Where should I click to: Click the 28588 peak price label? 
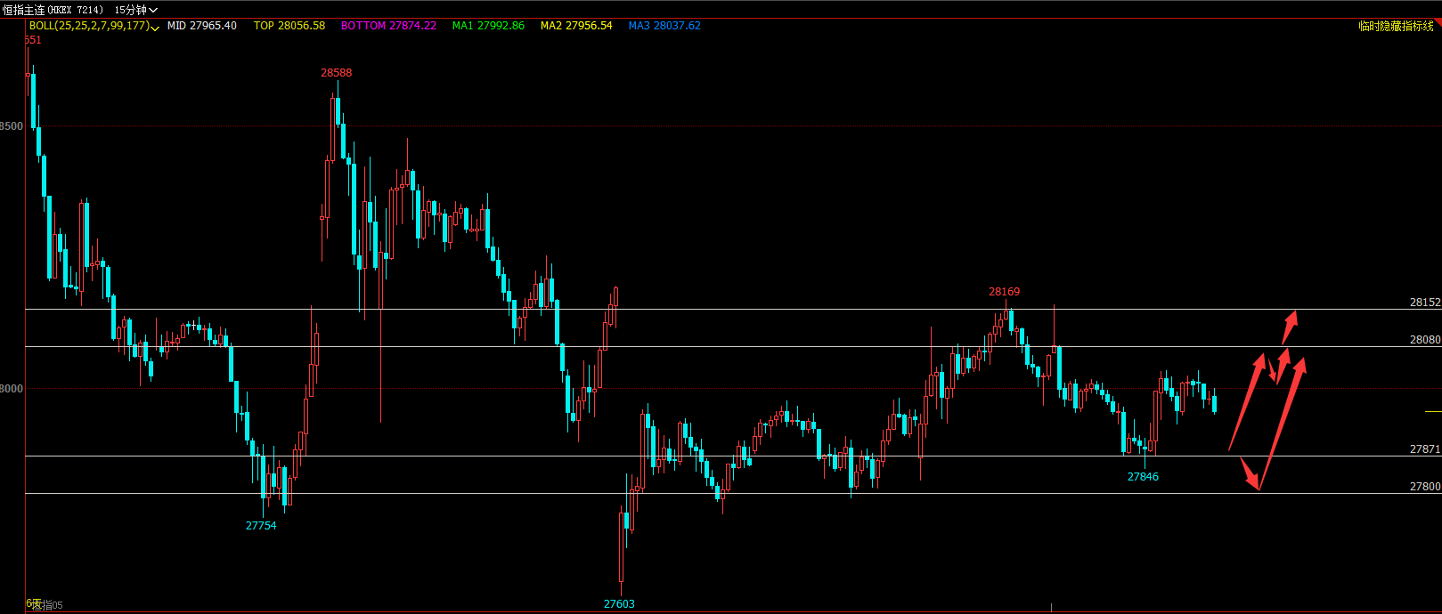click(337, 73)
